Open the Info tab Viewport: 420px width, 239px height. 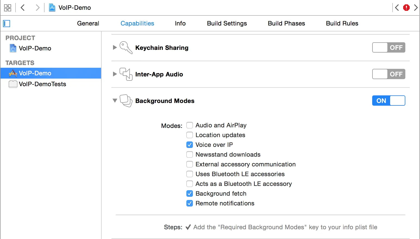(x=180, y=24)
